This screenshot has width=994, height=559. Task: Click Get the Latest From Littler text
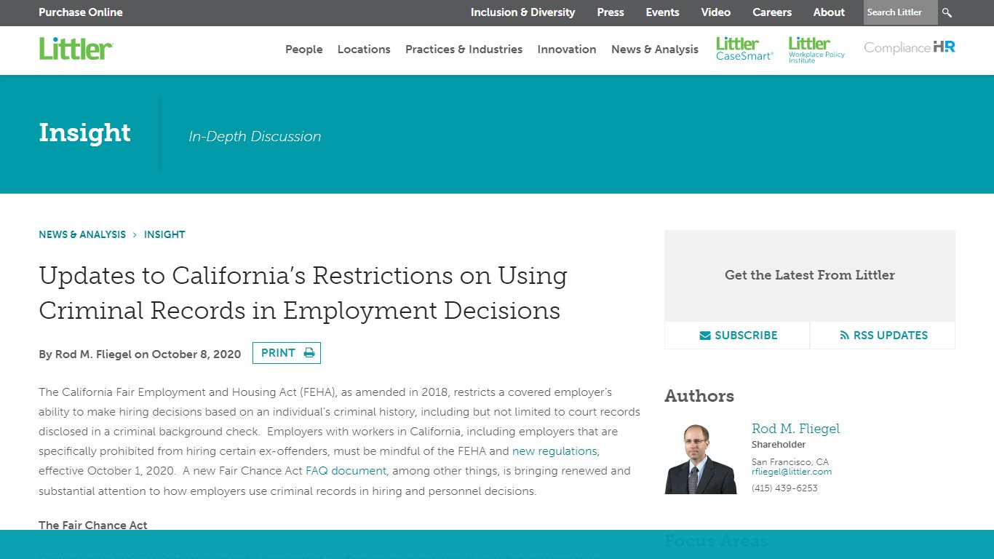pyautogui.click(x=810, y=275)
